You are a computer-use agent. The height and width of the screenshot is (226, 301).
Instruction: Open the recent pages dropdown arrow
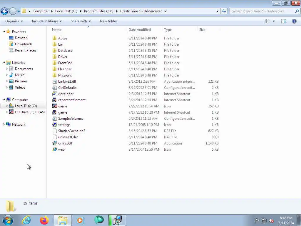19,11
